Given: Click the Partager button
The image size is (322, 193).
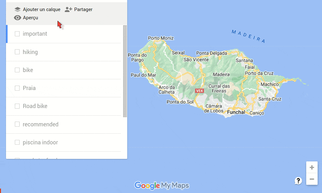Looking at the screenshot, I should (x=79, y=9).
